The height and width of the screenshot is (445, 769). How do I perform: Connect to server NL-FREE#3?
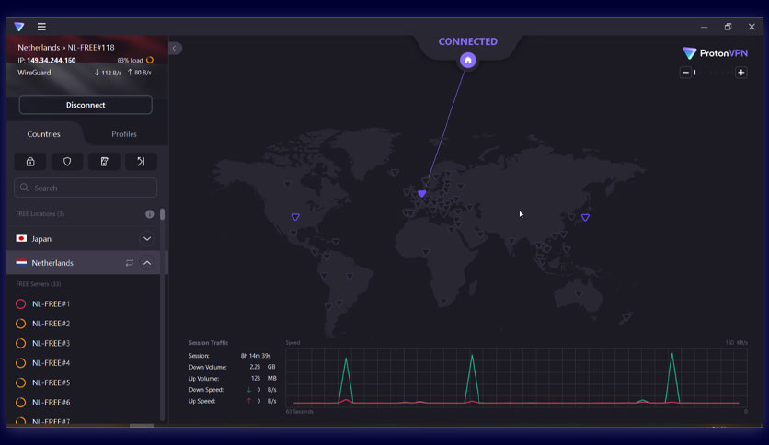click(x=51, y=343)
